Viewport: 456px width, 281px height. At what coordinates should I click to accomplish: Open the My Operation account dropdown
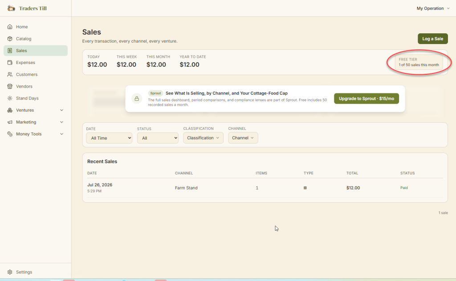pos(433,8)
